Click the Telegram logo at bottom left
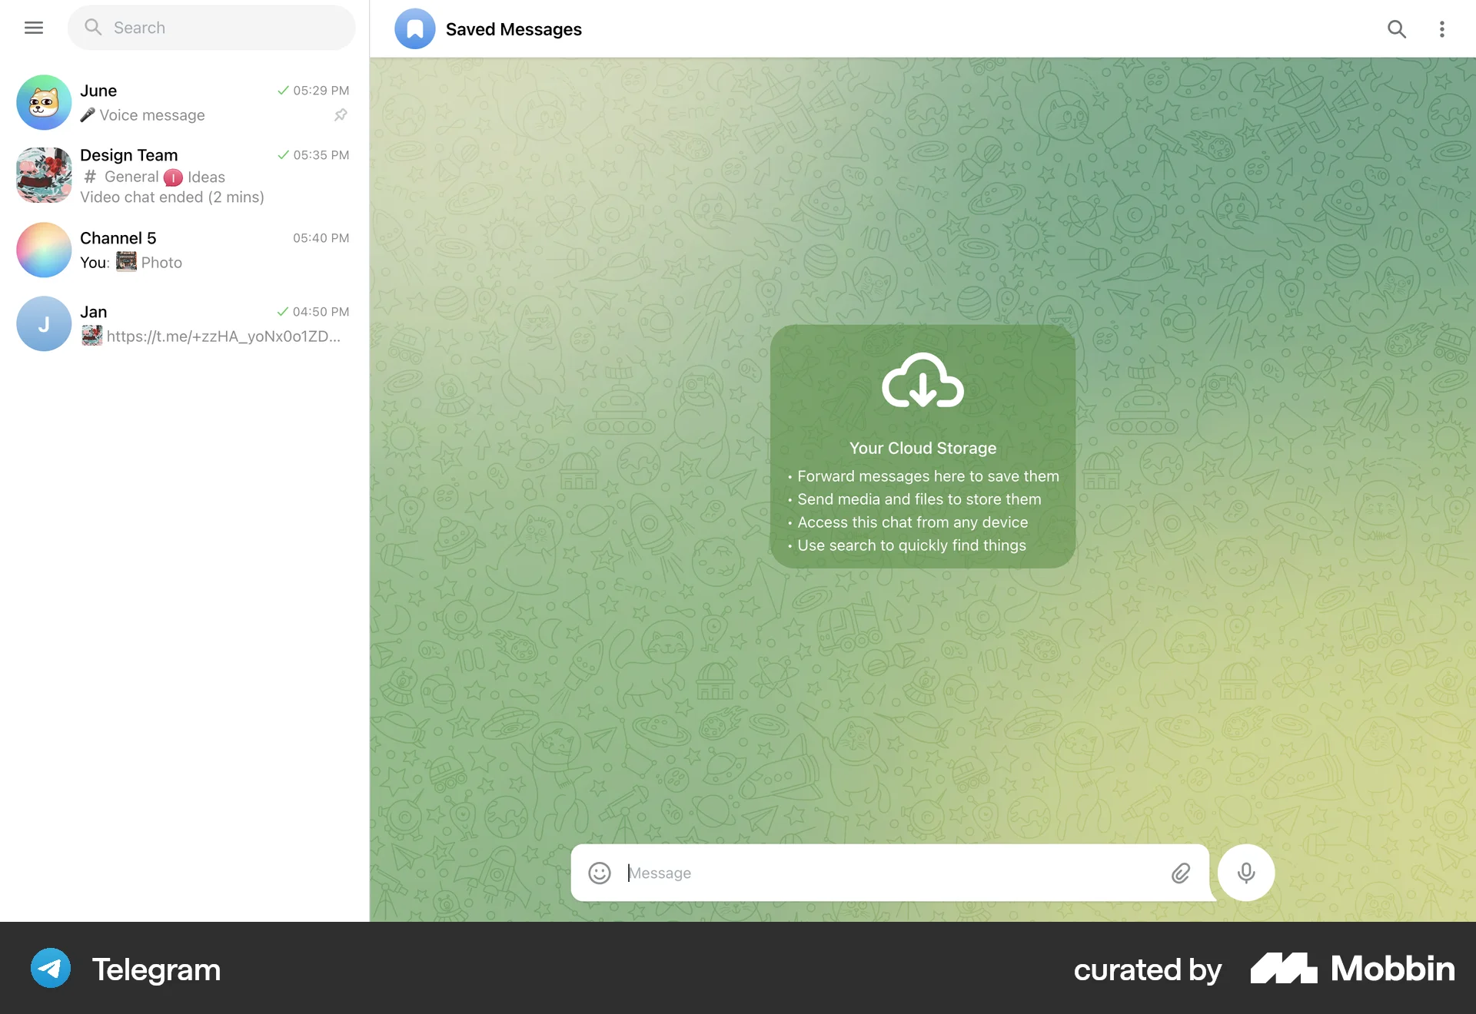The width and height of the screenshot is (1476, 1014). 49,968
